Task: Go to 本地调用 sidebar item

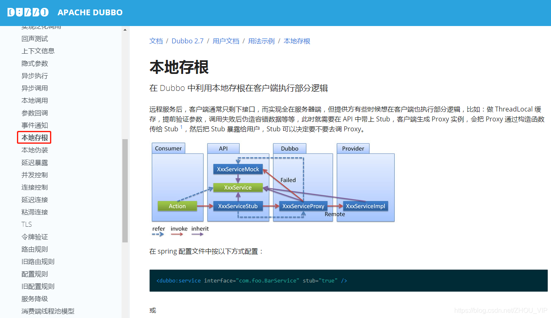Action: (x=35, y=100)
